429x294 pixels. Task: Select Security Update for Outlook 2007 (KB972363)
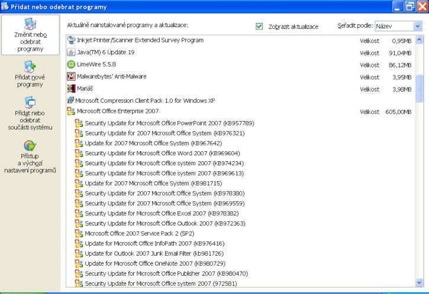[165, 223]
